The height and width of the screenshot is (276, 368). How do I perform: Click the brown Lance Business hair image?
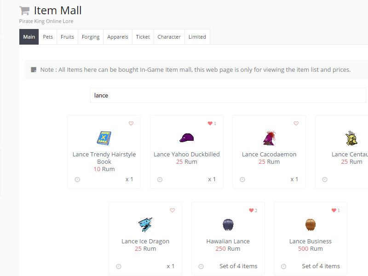(x=310, y=224)
